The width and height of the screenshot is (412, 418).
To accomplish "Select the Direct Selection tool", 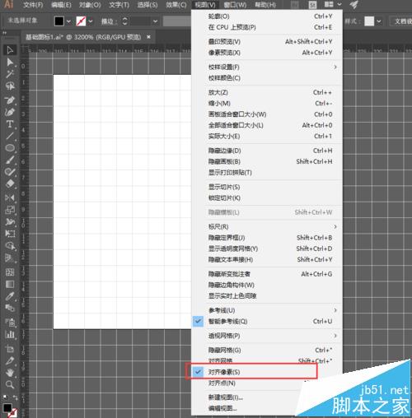I will pos(10,63).
